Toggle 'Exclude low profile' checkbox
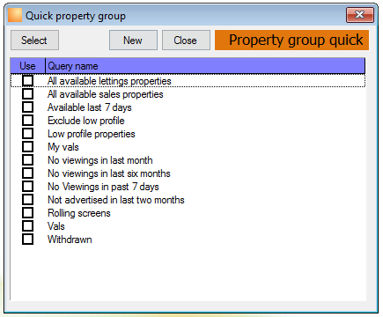Screen dimensions: 383x317 click(27, 121)
